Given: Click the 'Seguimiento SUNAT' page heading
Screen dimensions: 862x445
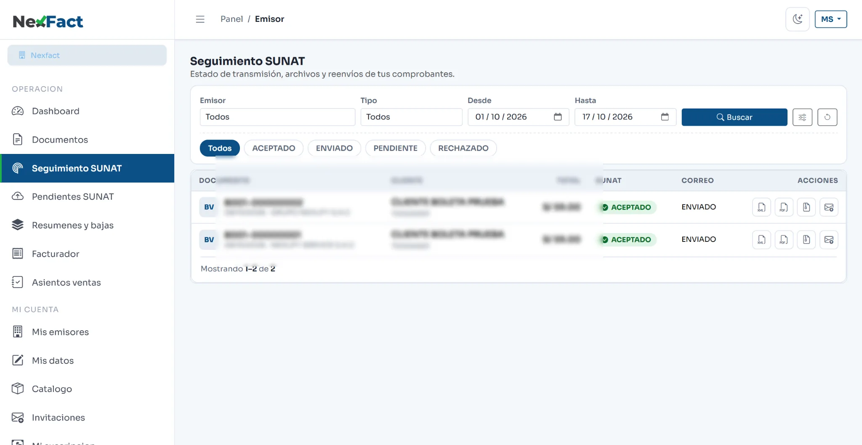Looking at the screenshot, I should [x=247, y=61].
